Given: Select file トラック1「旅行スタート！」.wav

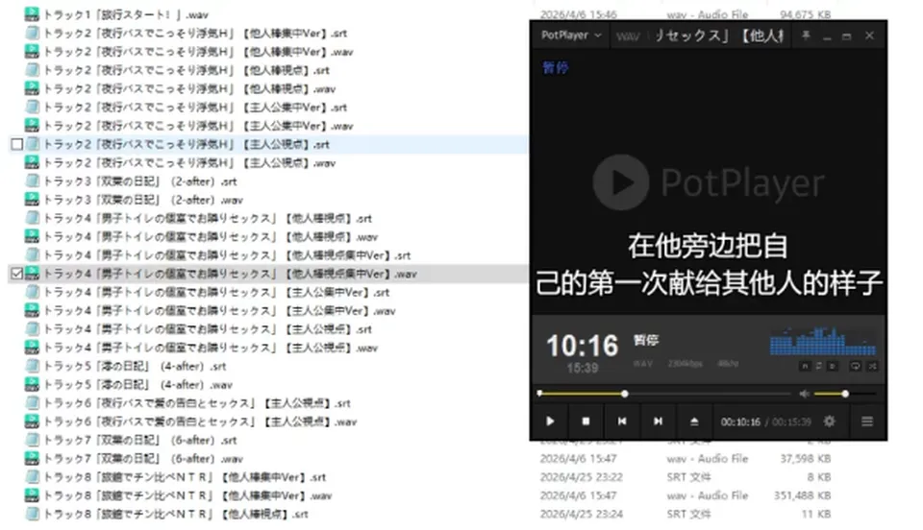Looking at the screenshot, I should 126,14.
